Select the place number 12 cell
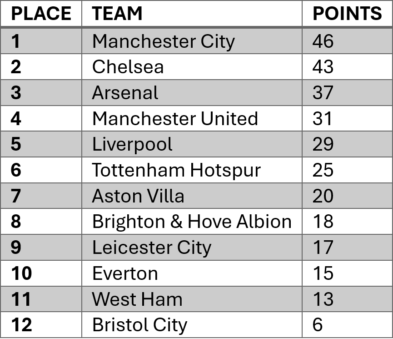The image size is (393, 339). (x=21, y=325)
